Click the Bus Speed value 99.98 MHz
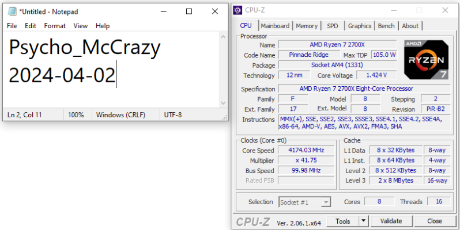The image size is (460, 230). click(306, 170)
